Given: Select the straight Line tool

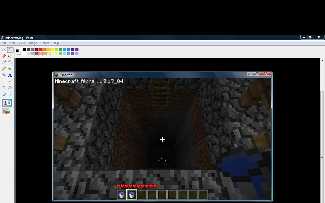Looking at the screenshot, I should point(4,81).
